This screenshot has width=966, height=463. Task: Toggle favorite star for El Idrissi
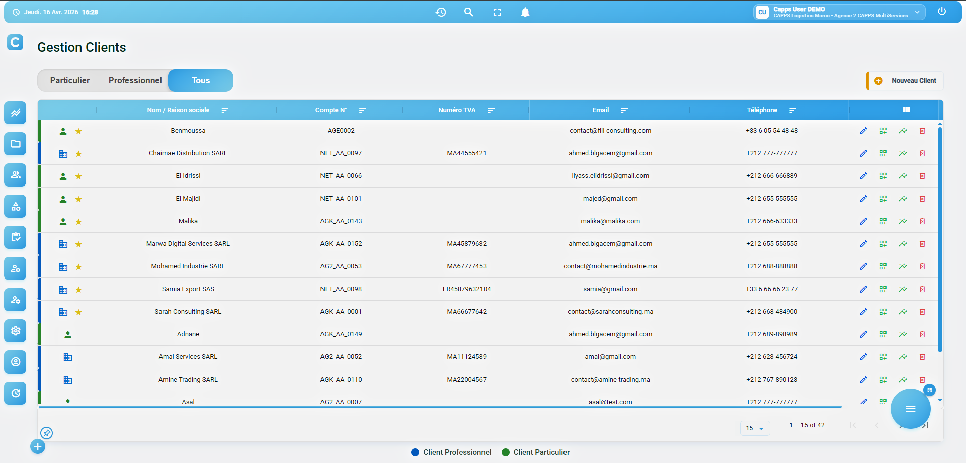click(78, 176)
